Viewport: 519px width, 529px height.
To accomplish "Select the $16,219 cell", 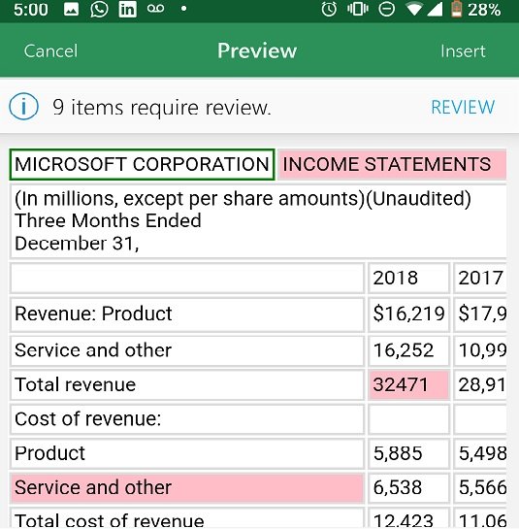I will click(x=408, y=314).
